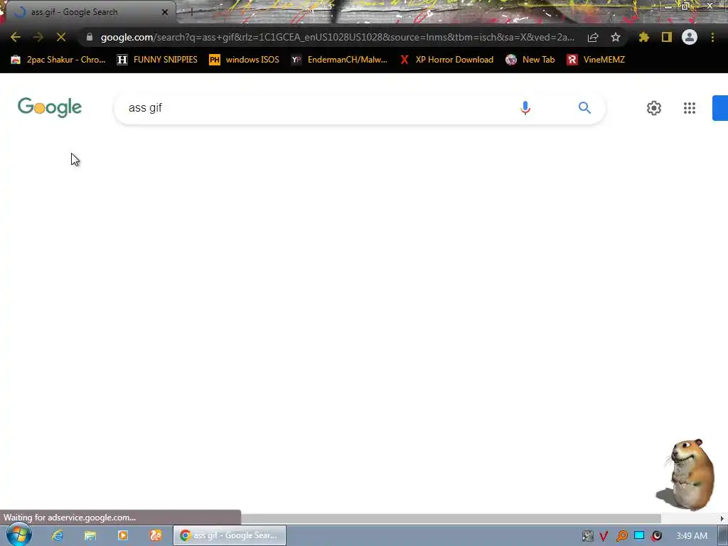Open the Chrome three-dot menu
The image size is (728, 546).
pos(712,37)
